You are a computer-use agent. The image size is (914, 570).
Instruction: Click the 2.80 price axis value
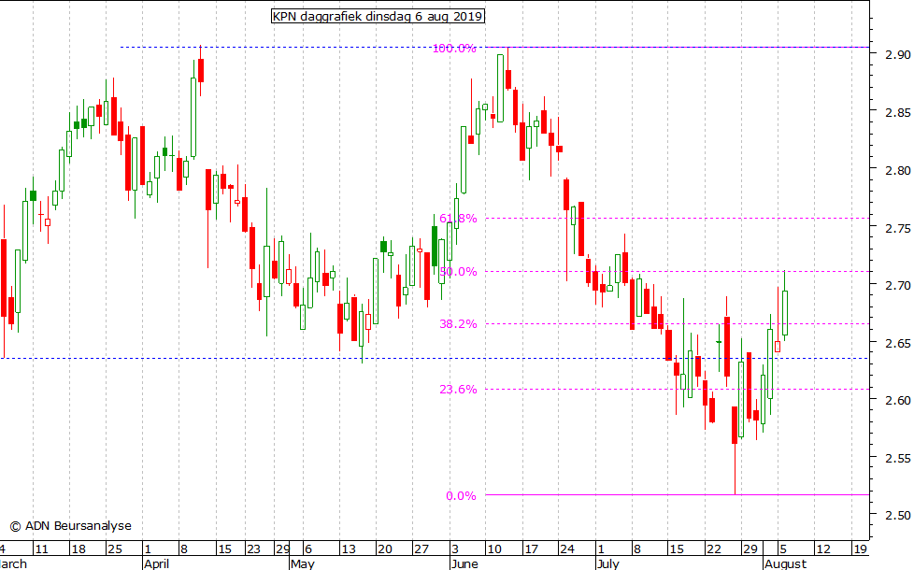pos(898,171)
